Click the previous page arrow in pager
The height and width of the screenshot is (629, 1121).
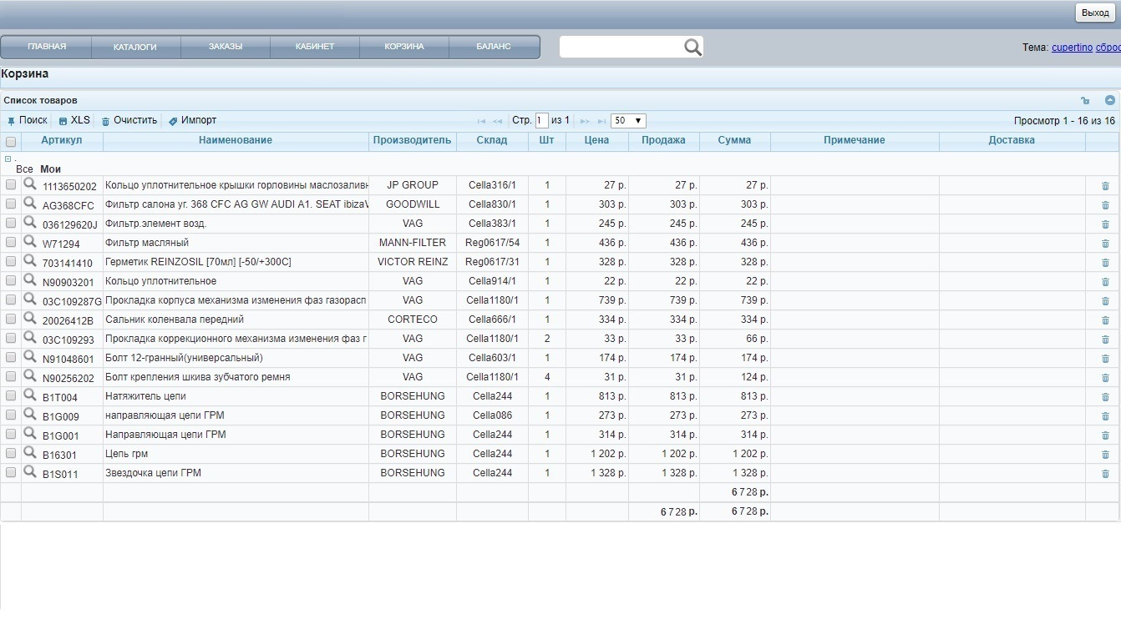click(x=498, y=121)
